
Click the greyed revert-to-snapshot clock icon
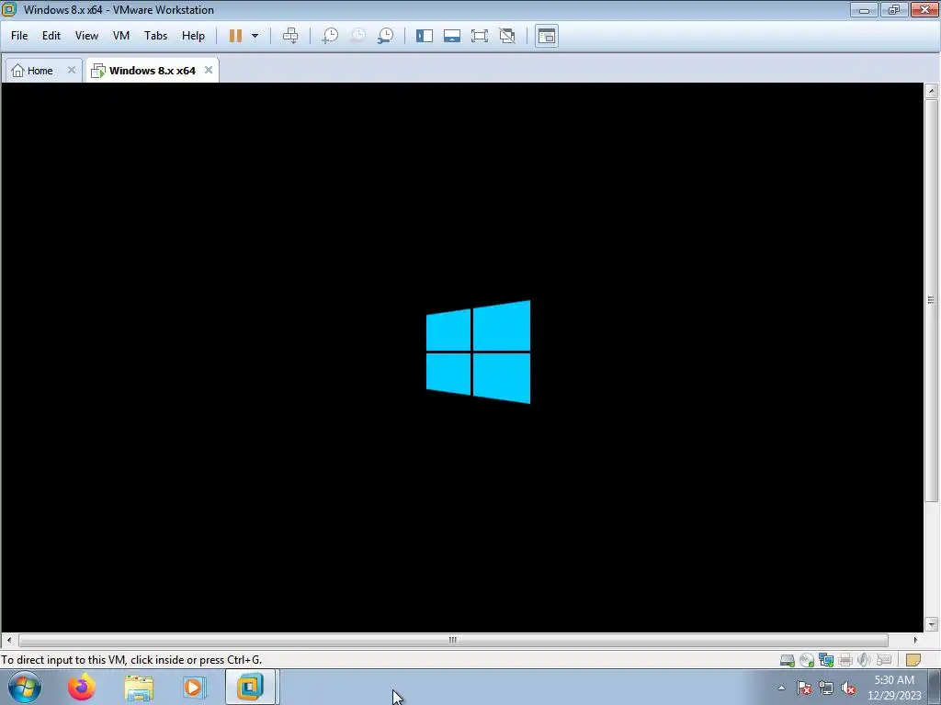coord(357,36)
